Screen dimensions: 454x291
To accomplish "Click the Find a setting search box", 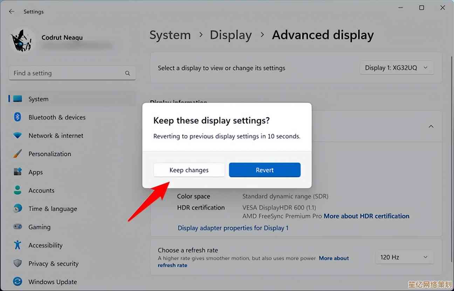I will 68,73.
